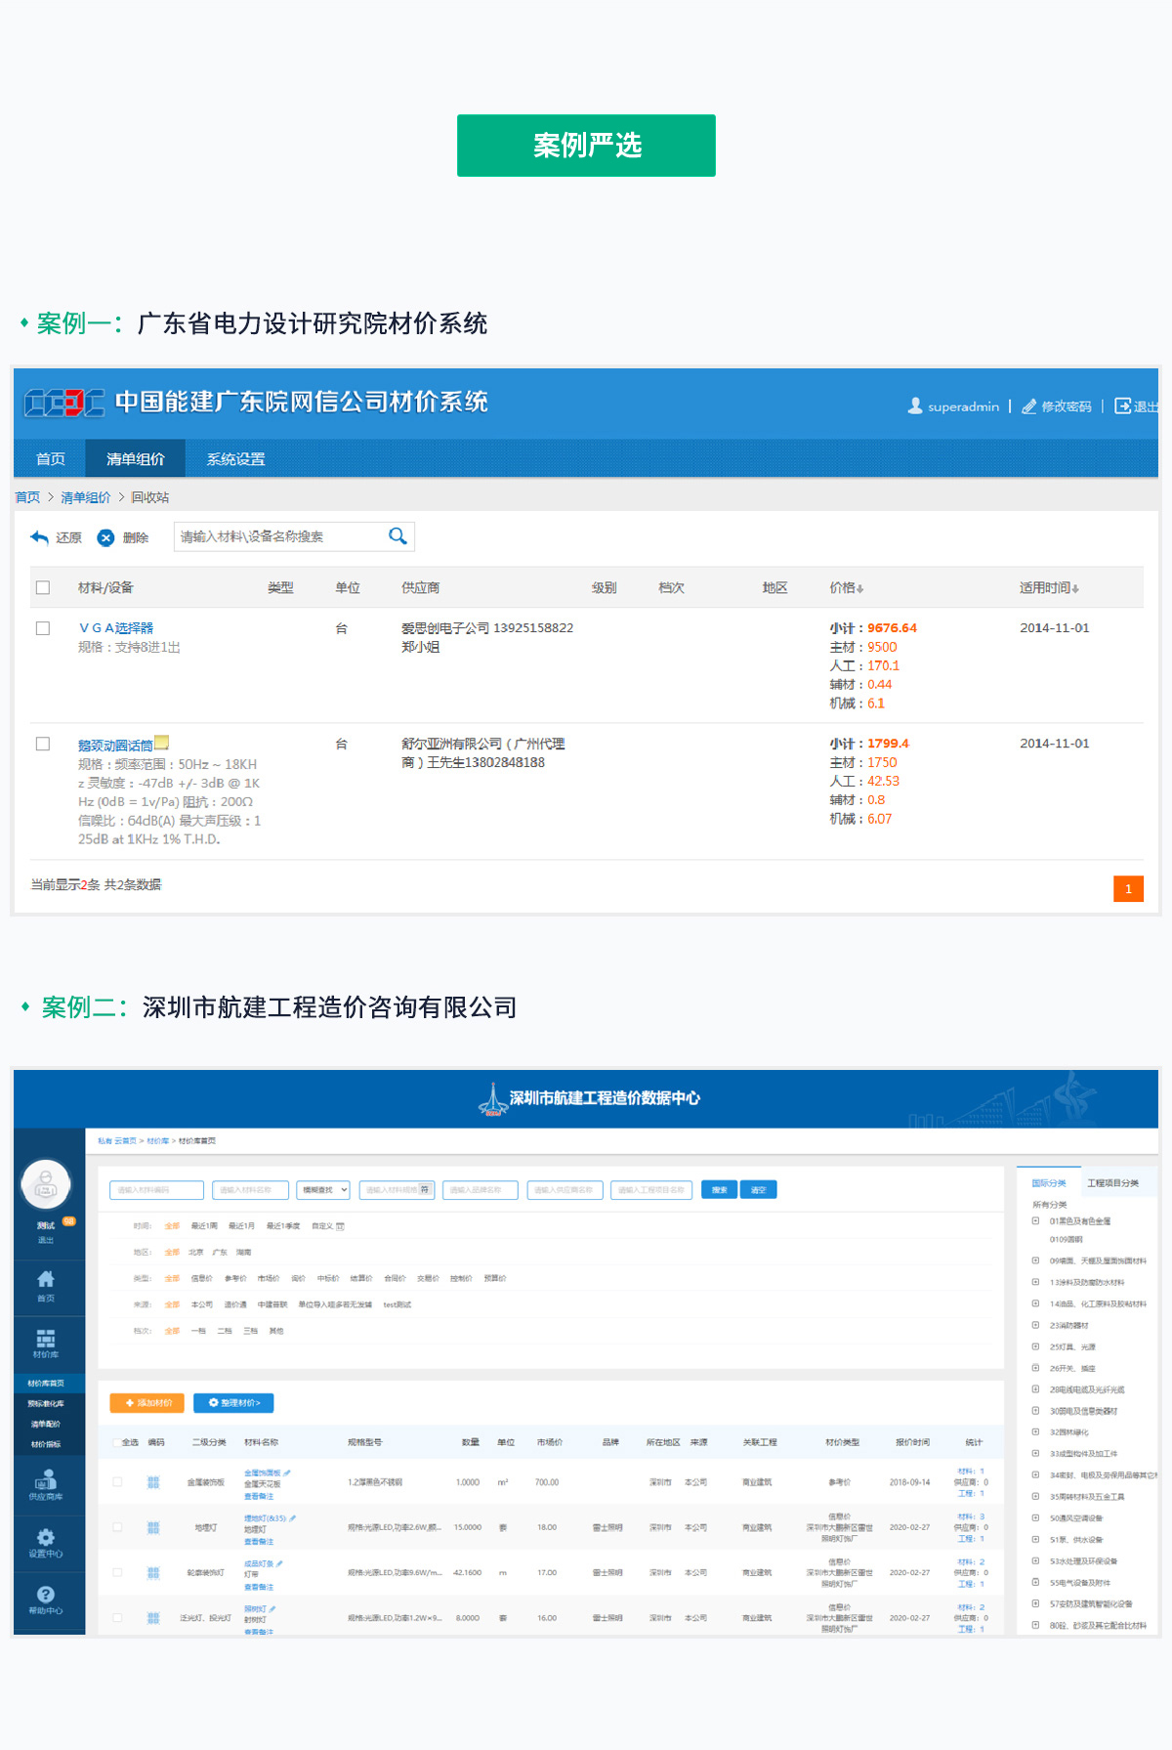This screenshot has height=1750, width=1172.
Task: Expand the 01黑色及有色金属 tree node
Action: (x=1035, y=1220)
